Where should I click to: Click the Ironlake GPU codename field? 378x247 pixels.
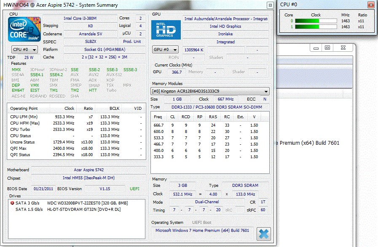[x=225, y=34]
